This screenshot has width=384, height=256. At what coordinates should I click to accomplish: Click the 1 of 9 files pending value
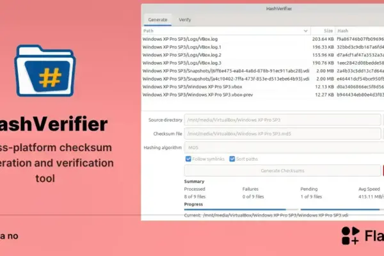pyautogui.click(x=311, y=196)
